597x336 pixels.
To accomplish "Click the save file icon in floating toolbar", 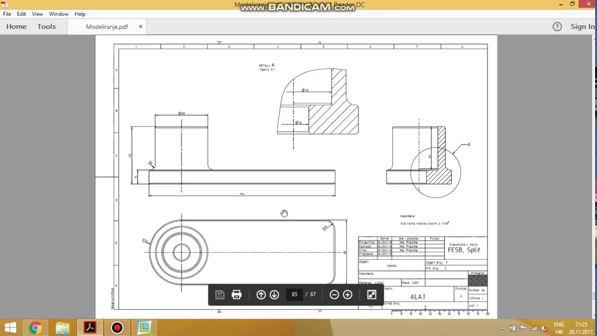I will point(220,294).
